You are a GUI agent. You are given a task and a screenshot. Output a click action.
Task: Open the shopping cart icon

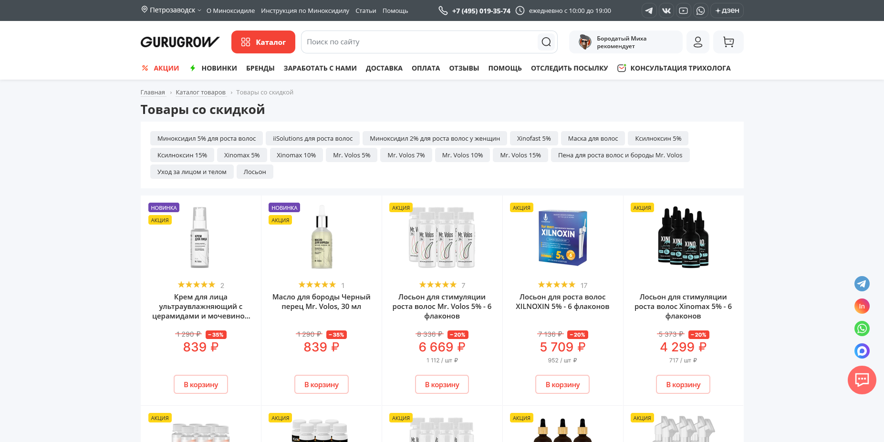coord(728,42)
